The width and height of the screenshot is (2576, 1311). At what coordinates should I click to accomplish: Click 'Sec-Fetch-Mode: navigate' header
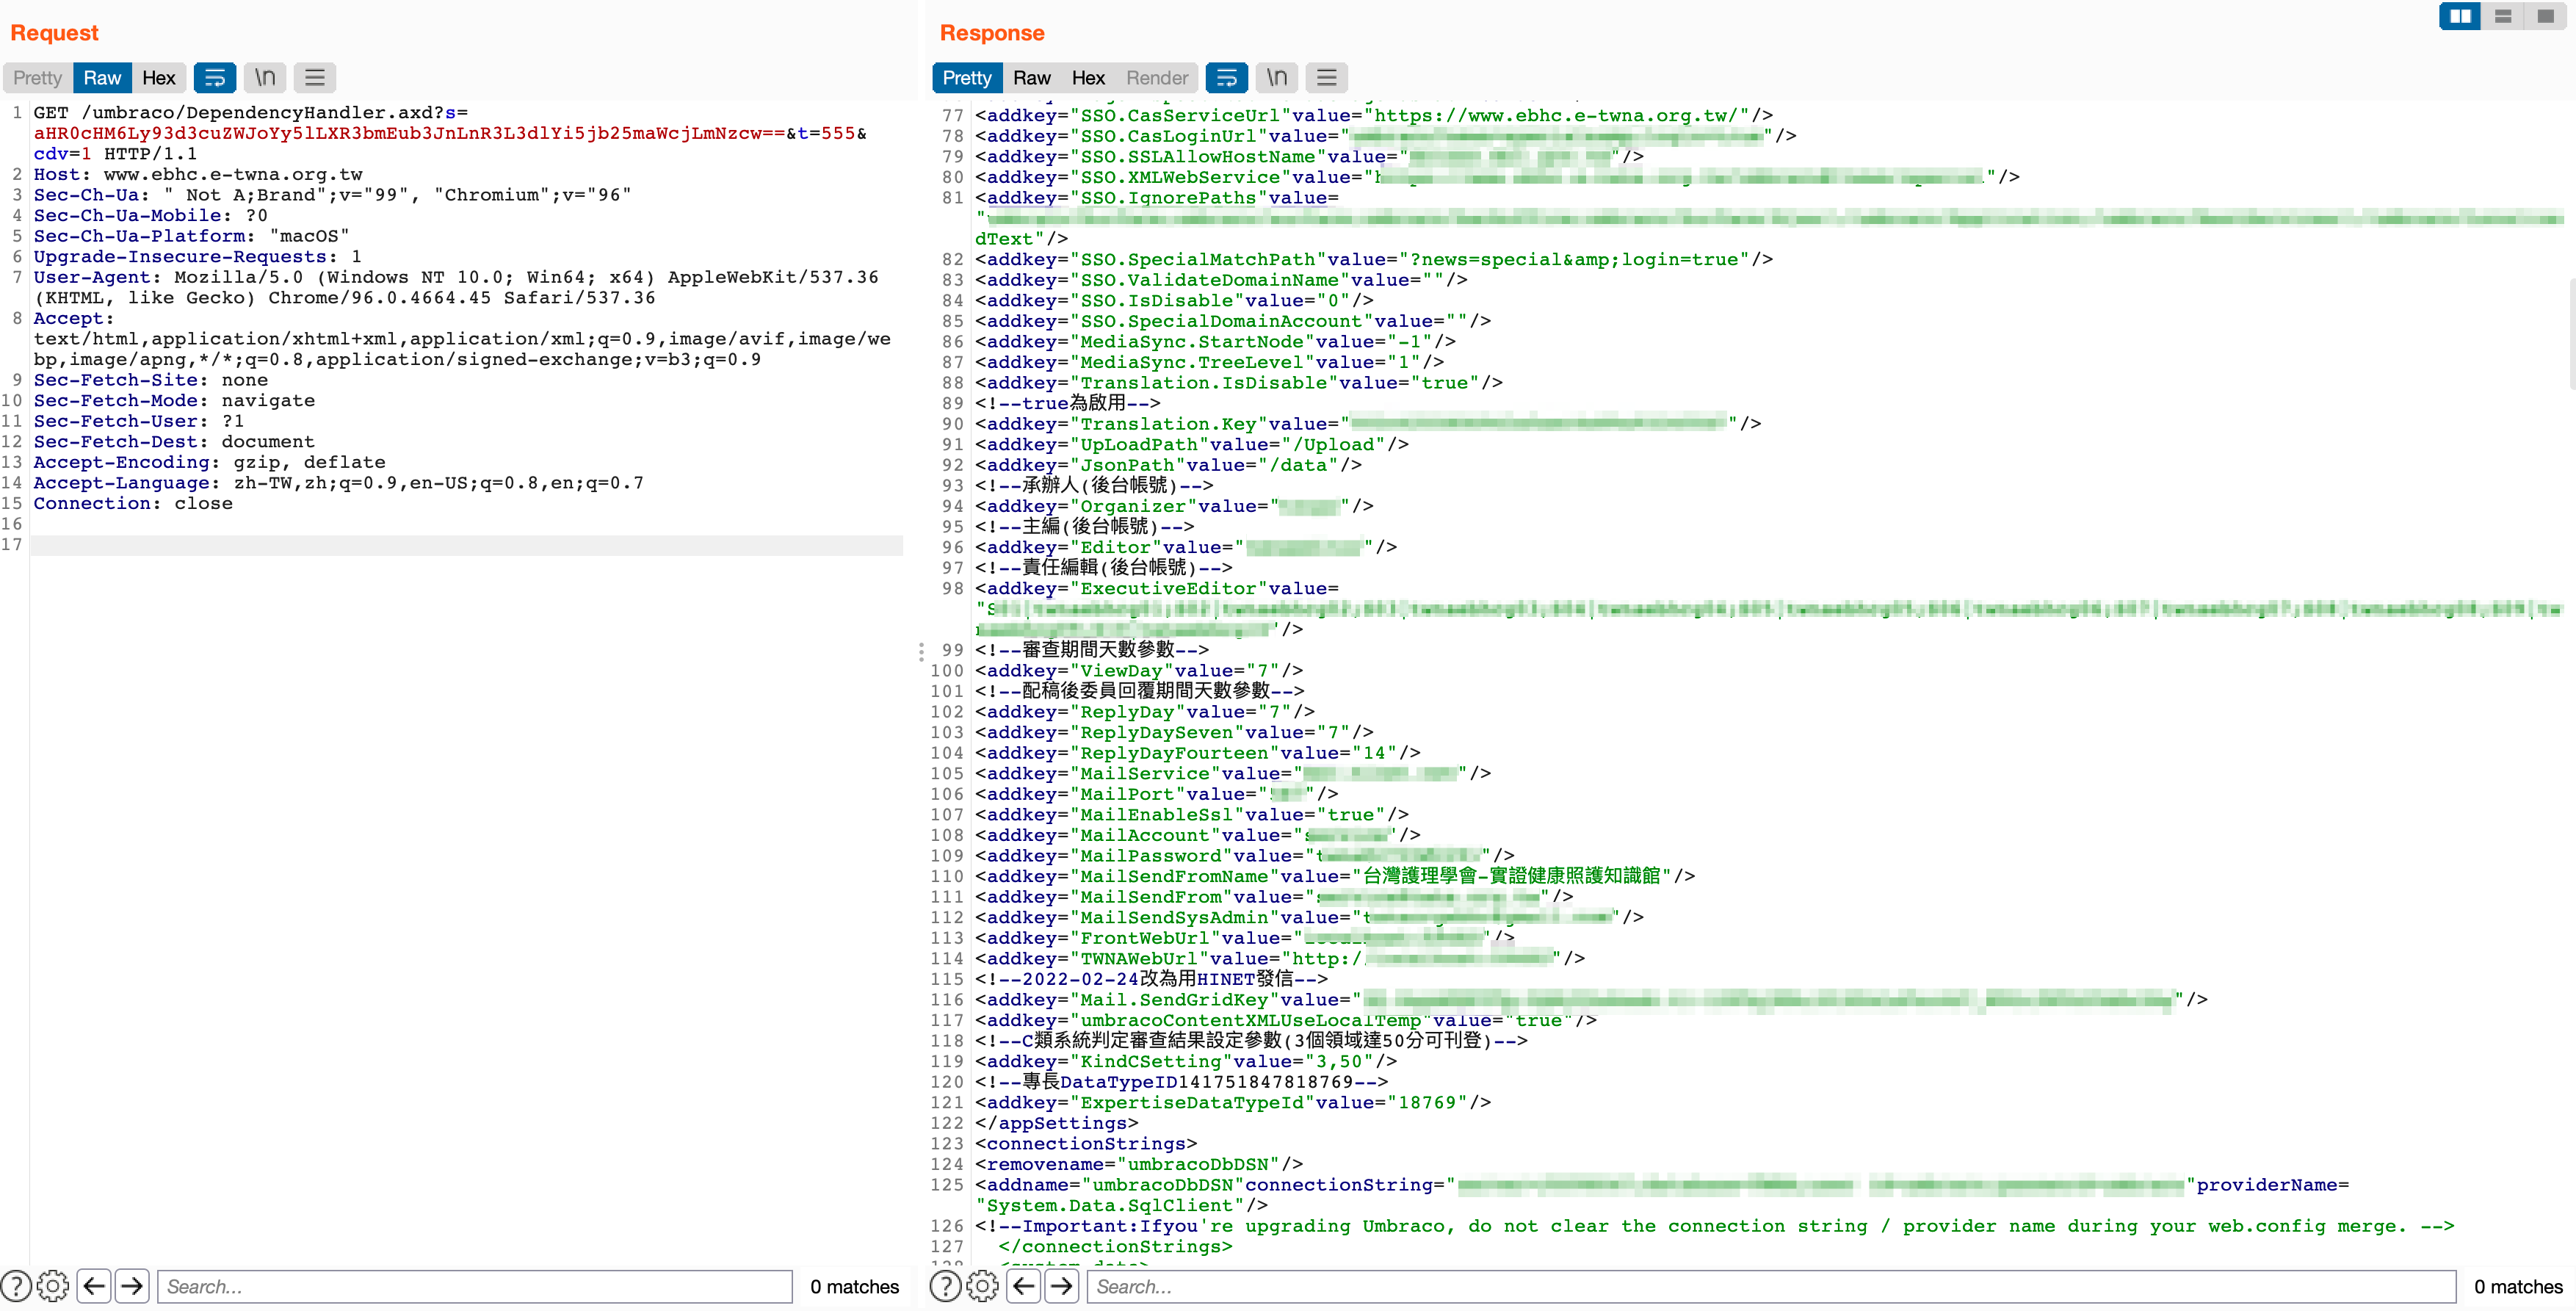[174, 400]
